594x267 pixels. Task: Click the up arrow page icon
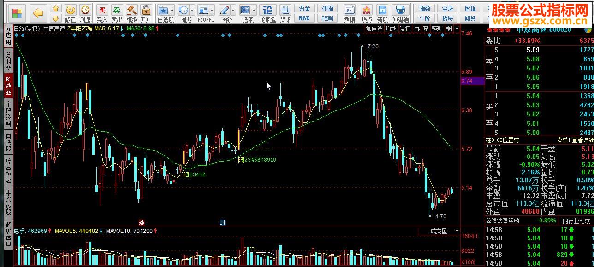(x=55, y=8)
